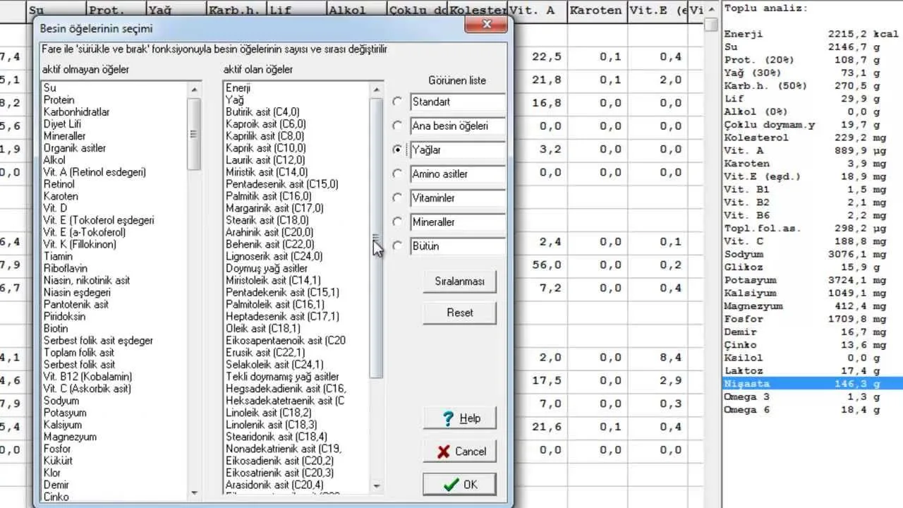Image resolution: width=903 pixels, height=508 pixels.
Task: Select 'Organik asitler' in inactive list
Action: pyautogui.click(x=74, y=148)
